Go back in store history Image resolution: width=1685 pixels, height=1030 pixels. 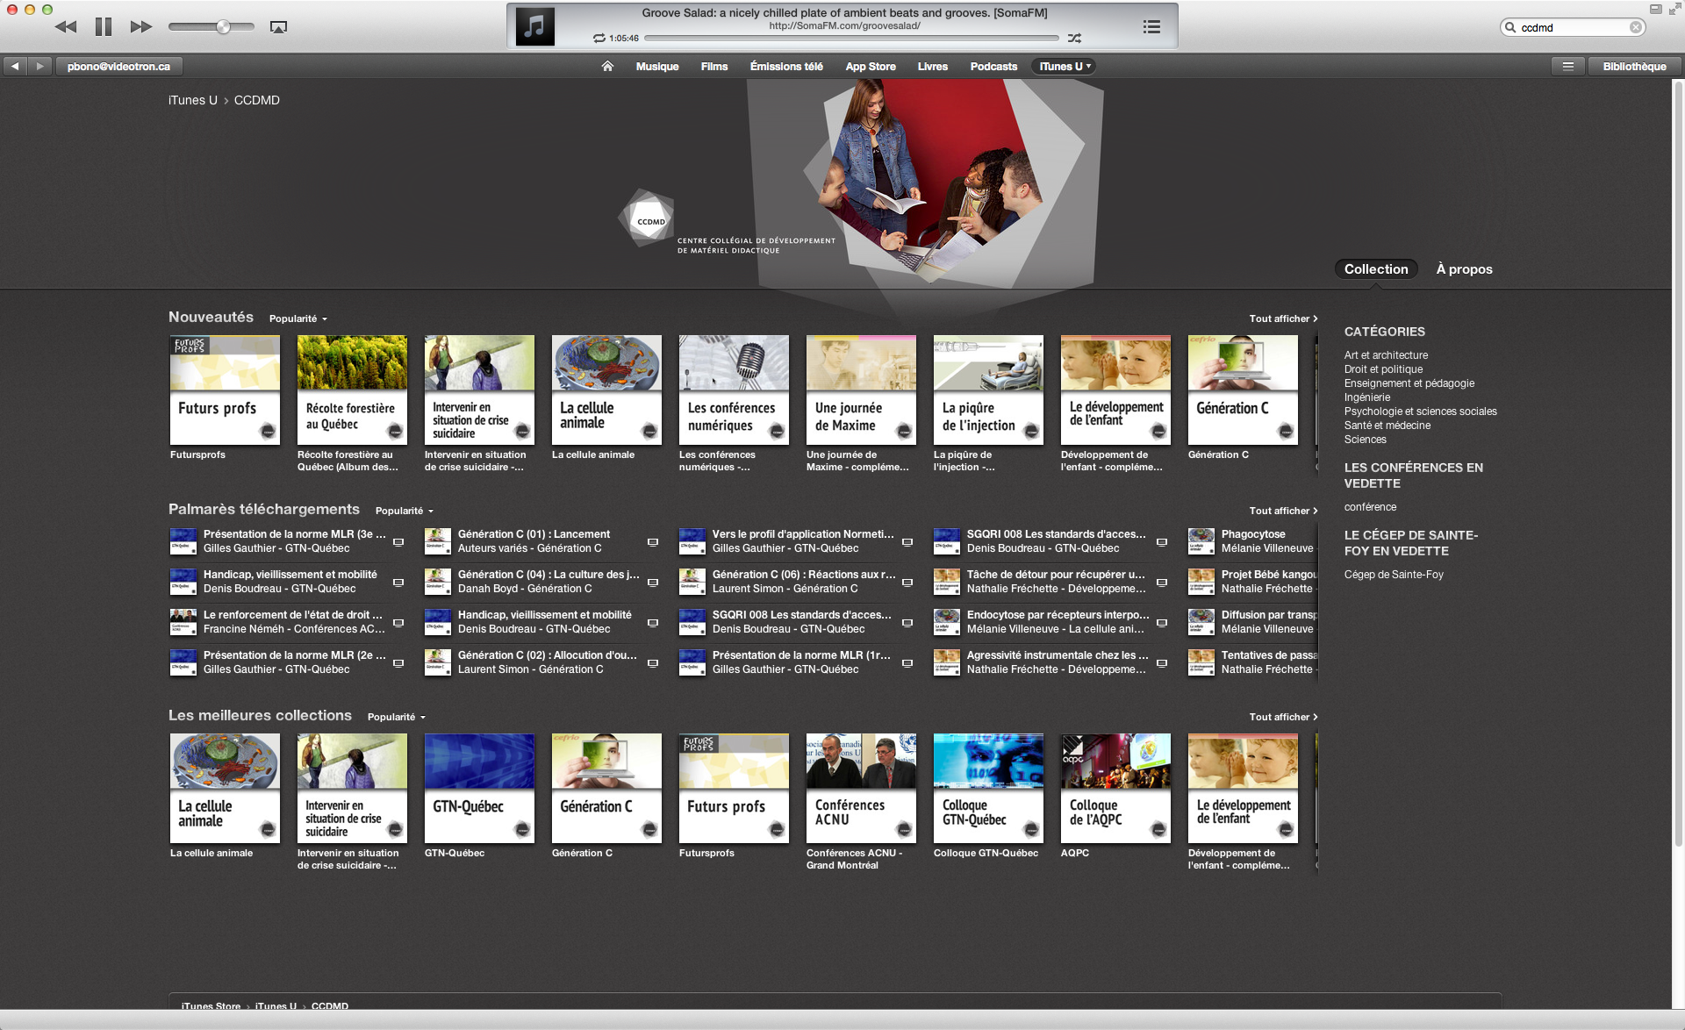[x=15, y=66]
